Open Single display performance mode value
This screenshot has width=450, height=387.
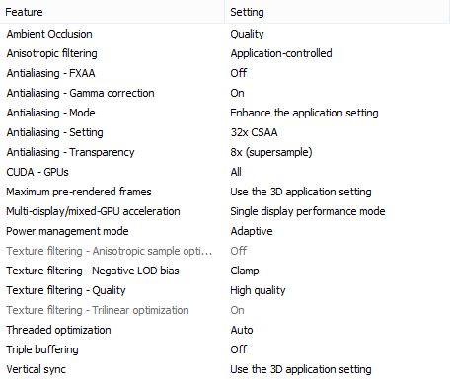pos(308,211)
